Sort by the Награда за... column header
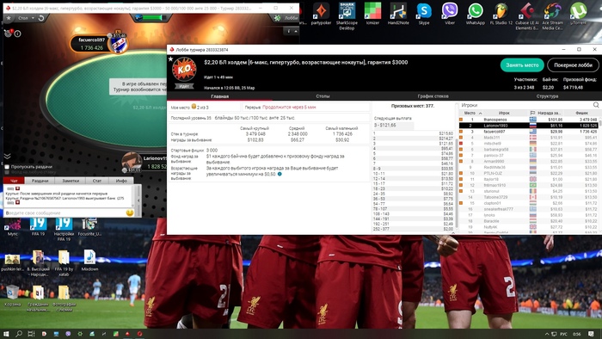This screenshot has height=339, width=602. (549, 113)
